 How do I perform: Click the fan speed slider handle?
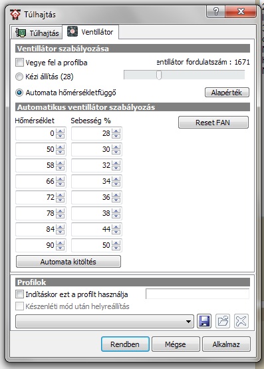159,75
